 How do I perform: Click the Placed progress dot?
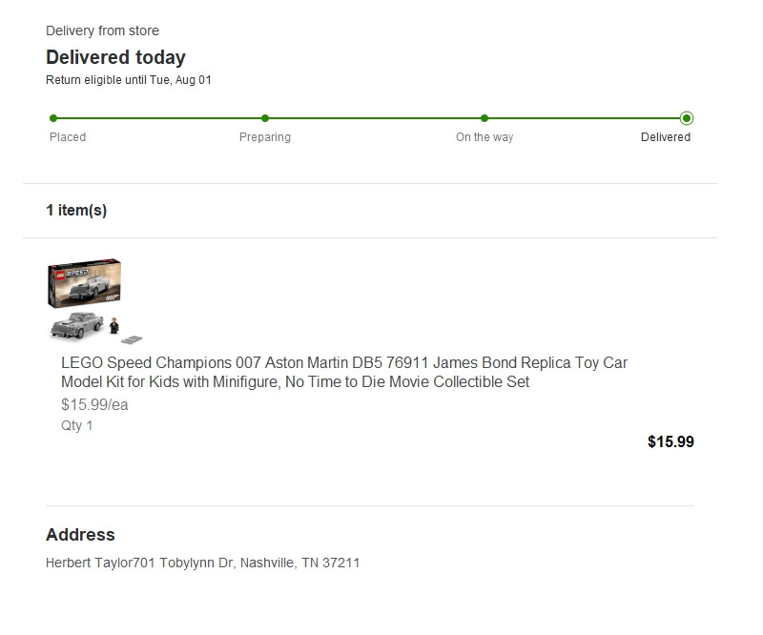click(53, 118)
